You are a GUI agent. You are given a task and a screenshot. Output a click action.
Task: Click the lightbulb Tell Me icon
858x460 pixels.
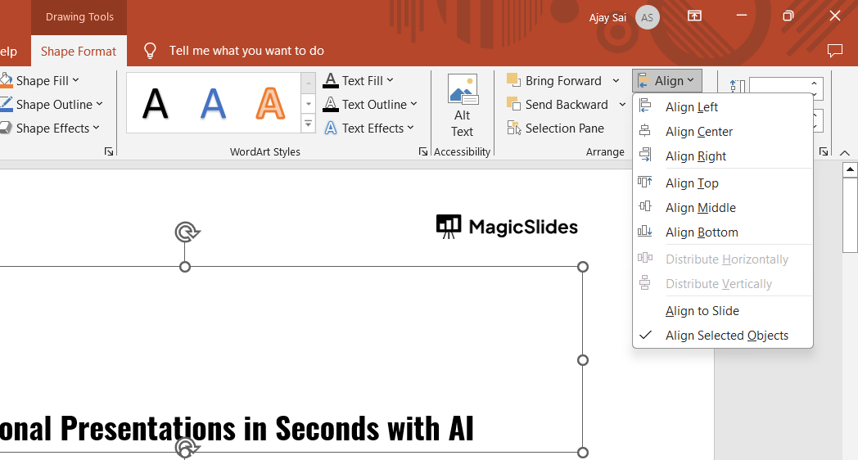[x=150, y=51]
